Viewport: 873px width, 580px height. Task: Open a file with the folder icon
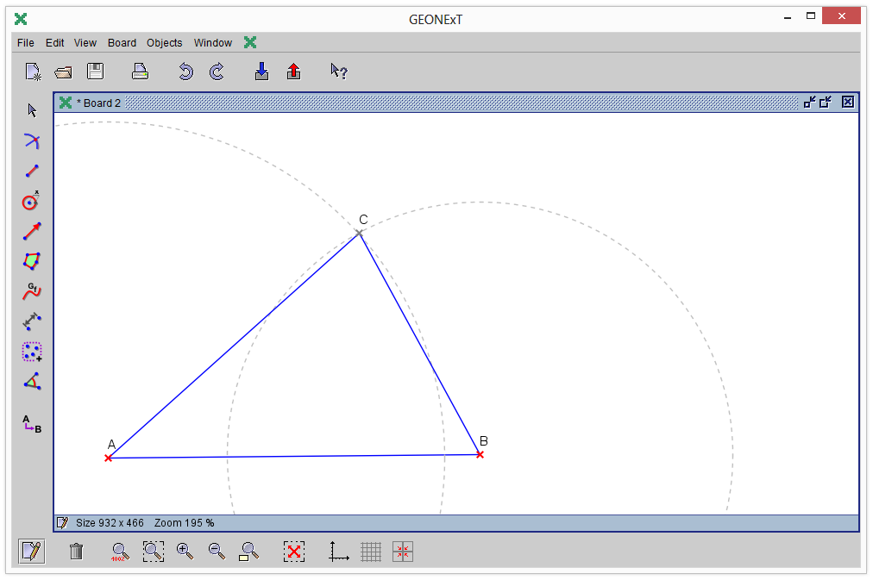pos(64,72)
